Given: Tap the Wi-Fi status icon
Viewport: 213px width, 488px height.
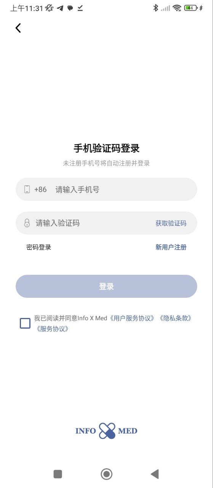Looking at the screenshot, I should click(176, 8).
